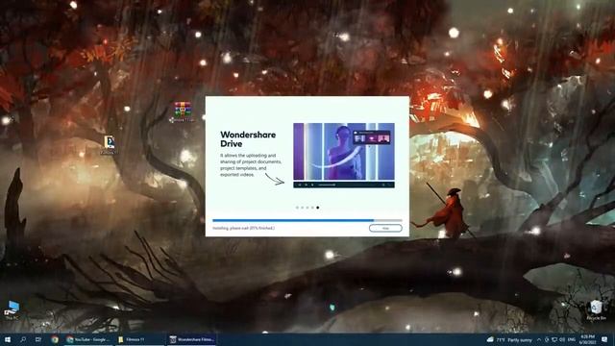The height and width of the screenshot is (346, 615).
Task: Click the Stop button in the installer
Action: 385,228
